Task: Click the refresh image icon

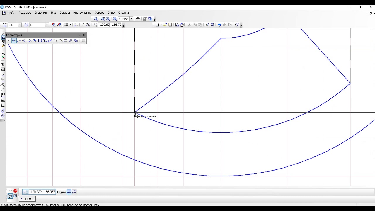Action: coord(150,19)
